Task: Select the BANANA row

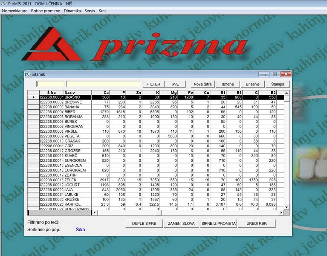Action: pos(156,107)
